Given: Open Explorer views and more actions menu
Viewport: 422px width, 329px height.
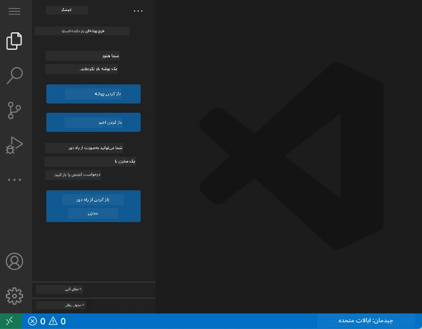Looking at the screenshot, I should (138, 11).
